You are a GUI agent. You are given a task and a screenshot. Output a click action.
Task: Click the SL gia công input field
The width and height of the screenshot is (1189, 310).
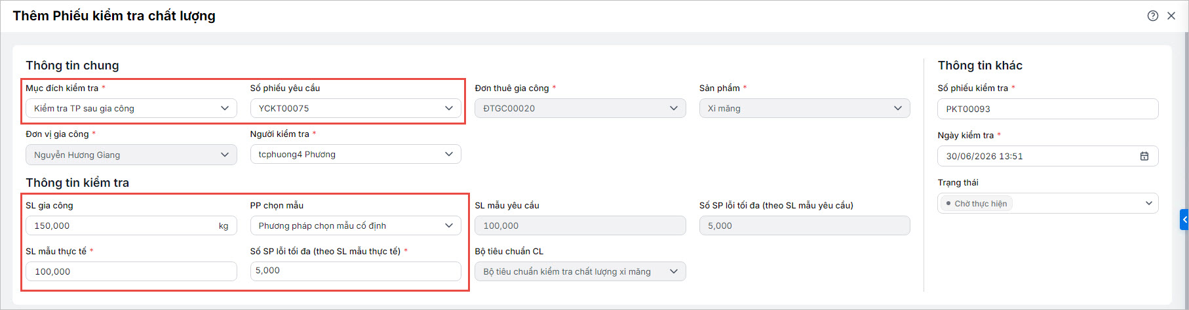[x=131, y=225]
